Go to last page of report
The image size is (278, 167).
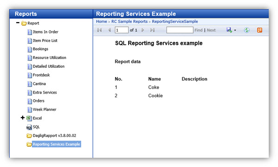point(152,30)
